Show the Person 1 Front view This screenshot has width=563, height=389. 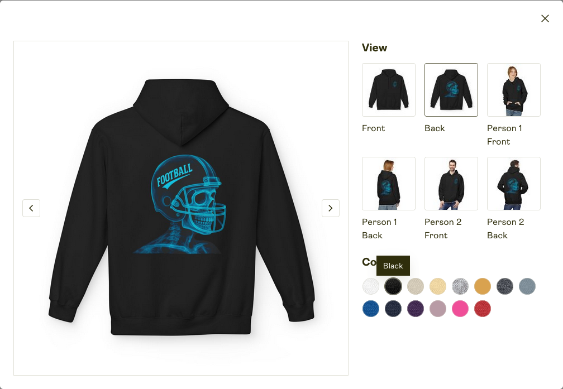(513, 90)
